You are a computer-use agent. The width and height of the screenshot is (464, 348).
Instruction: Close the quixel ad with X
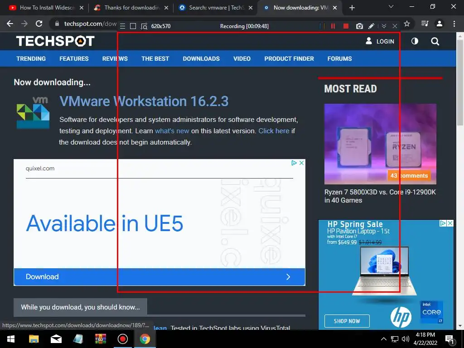tap(301, 163)
